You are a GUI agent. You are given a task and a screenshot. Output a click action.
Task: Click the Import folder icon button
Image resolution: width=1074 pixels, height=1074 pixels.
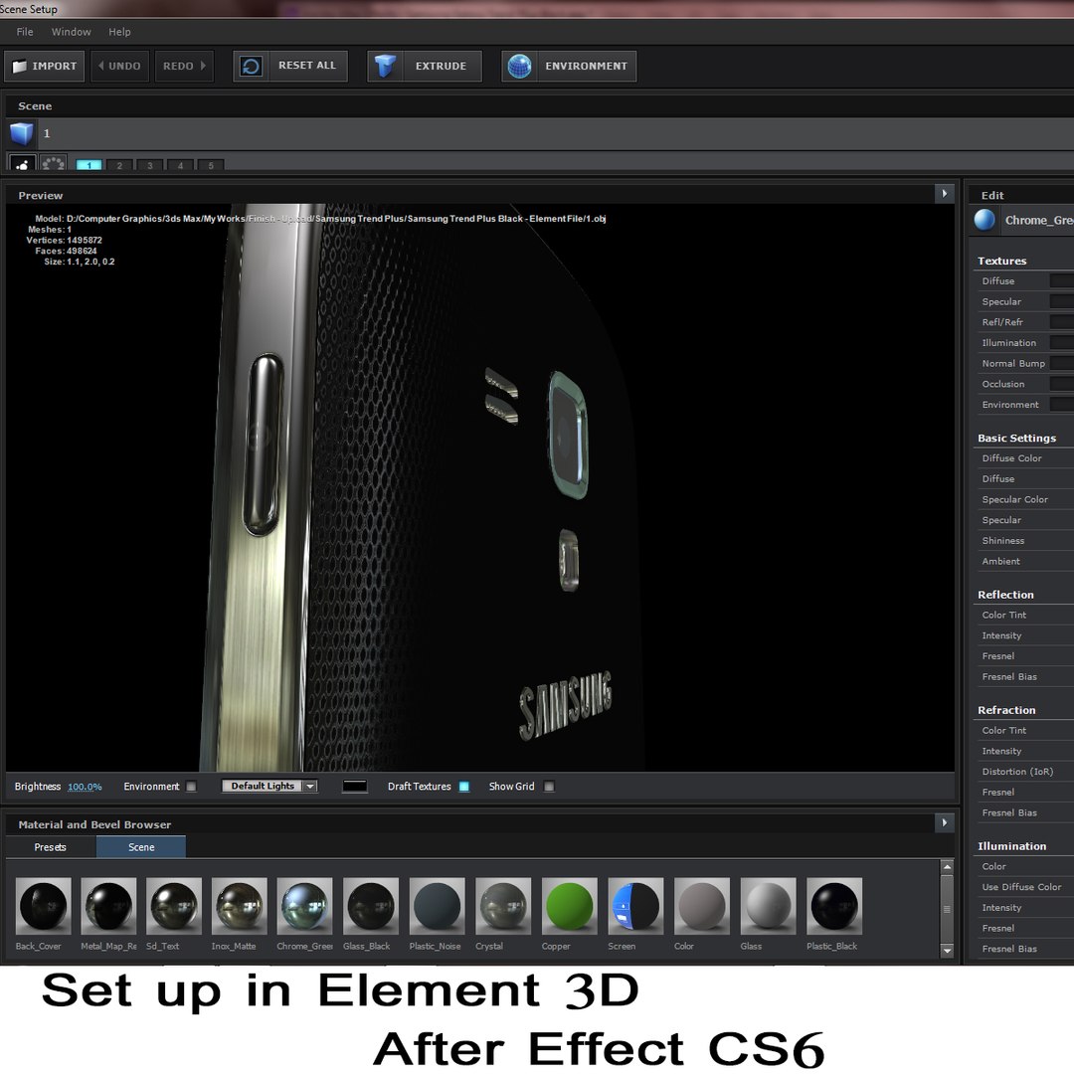coord(45,66)
